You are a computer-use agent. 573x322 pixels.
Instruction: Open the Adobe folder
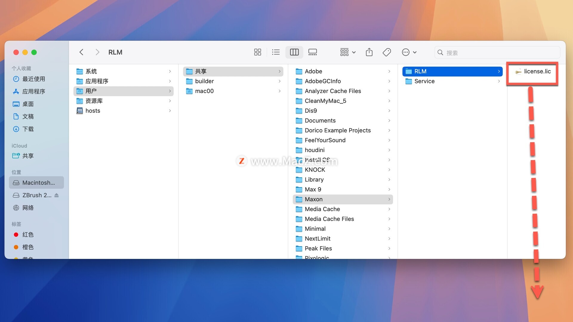click(313, 71)
